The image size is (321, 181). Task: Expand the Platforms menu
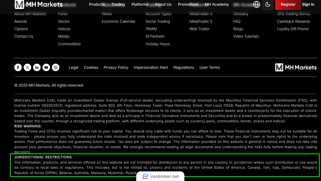coord(140,4)
